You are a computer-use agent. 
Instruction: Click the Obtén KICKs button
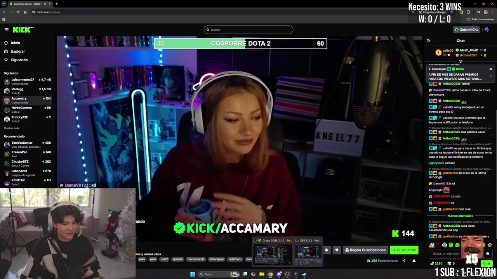[466, 29]
